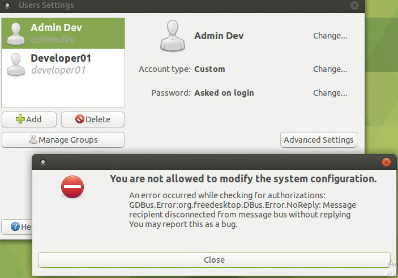
Task: Change the Account type setting
Action: [330, 69]
